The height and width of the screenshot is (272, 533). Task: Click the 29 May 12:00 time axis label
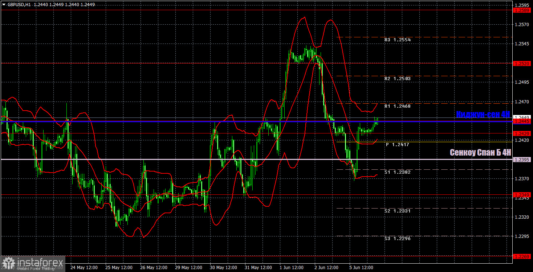click(188, 268)
